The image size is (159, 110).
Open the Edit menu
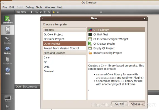(x=12, y=7)
